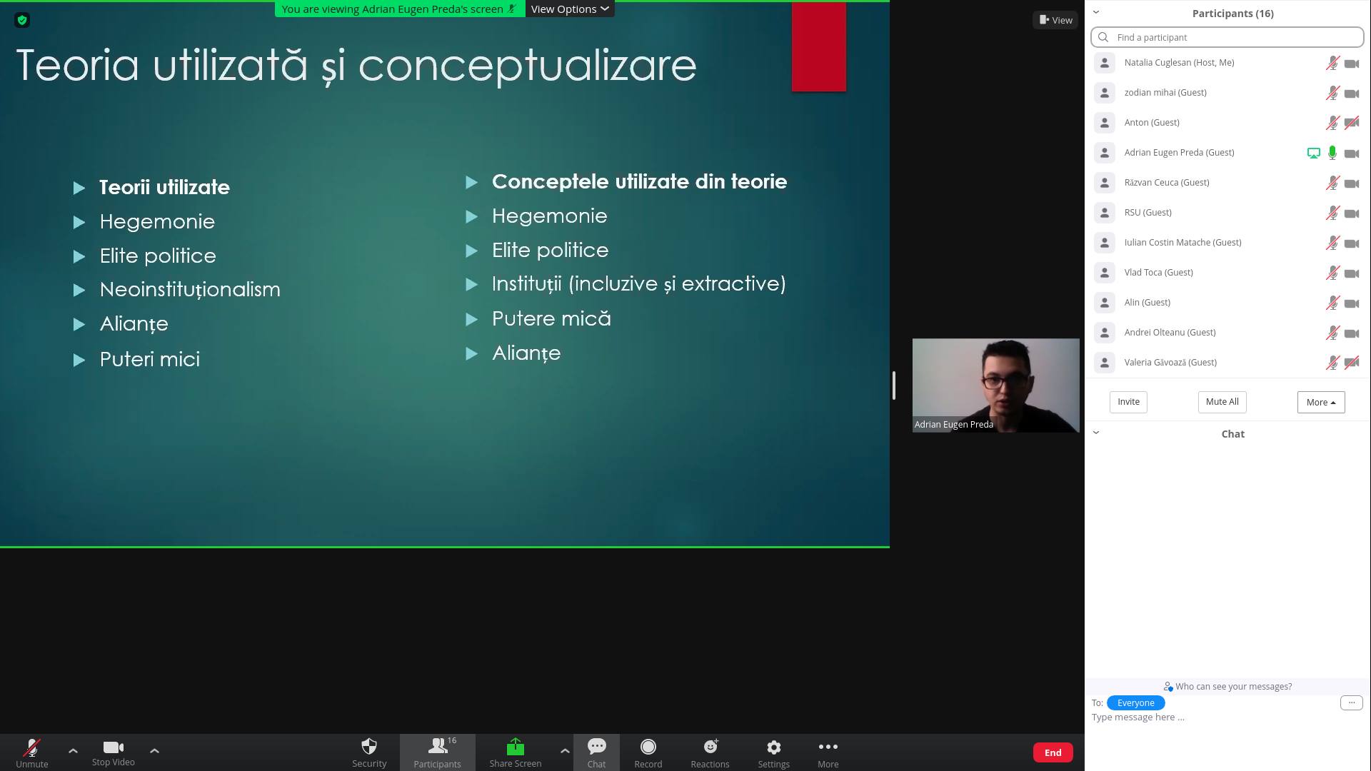Open the Settings gear icon

[773, 747]
